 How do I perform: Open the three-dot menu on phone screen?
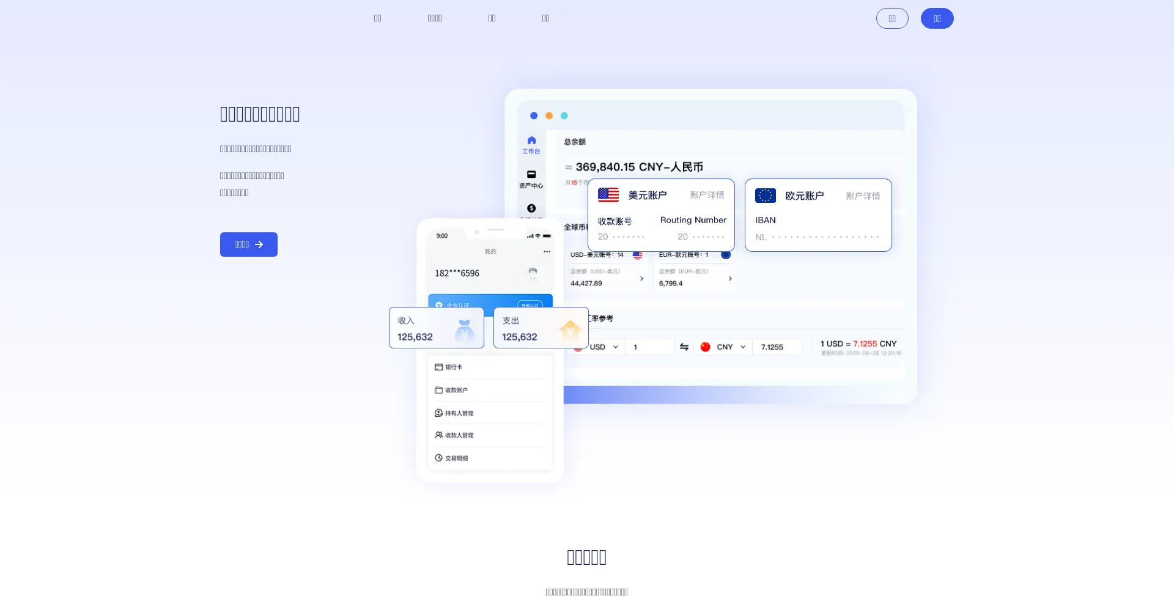coord(547,252)
